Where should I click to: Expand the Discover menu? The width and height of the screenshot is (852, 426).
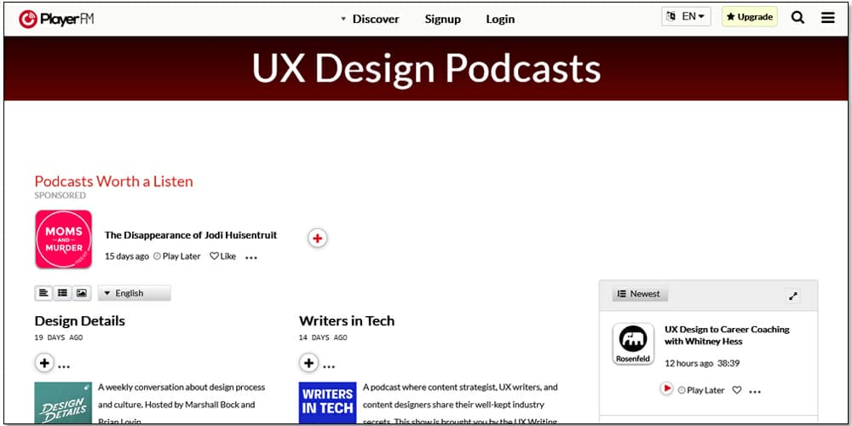coord(369,19)
